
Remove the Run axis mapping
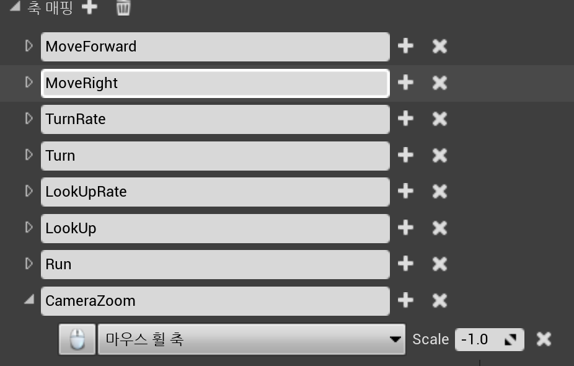(439, 264)
